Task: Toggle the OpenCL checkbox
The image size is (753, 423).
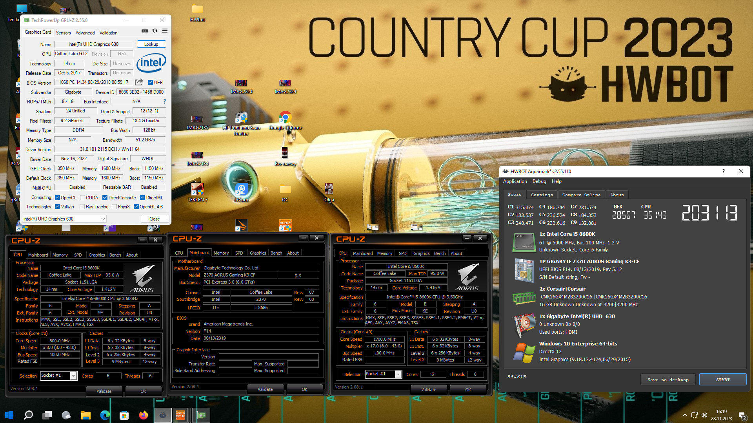Action: 57,198
